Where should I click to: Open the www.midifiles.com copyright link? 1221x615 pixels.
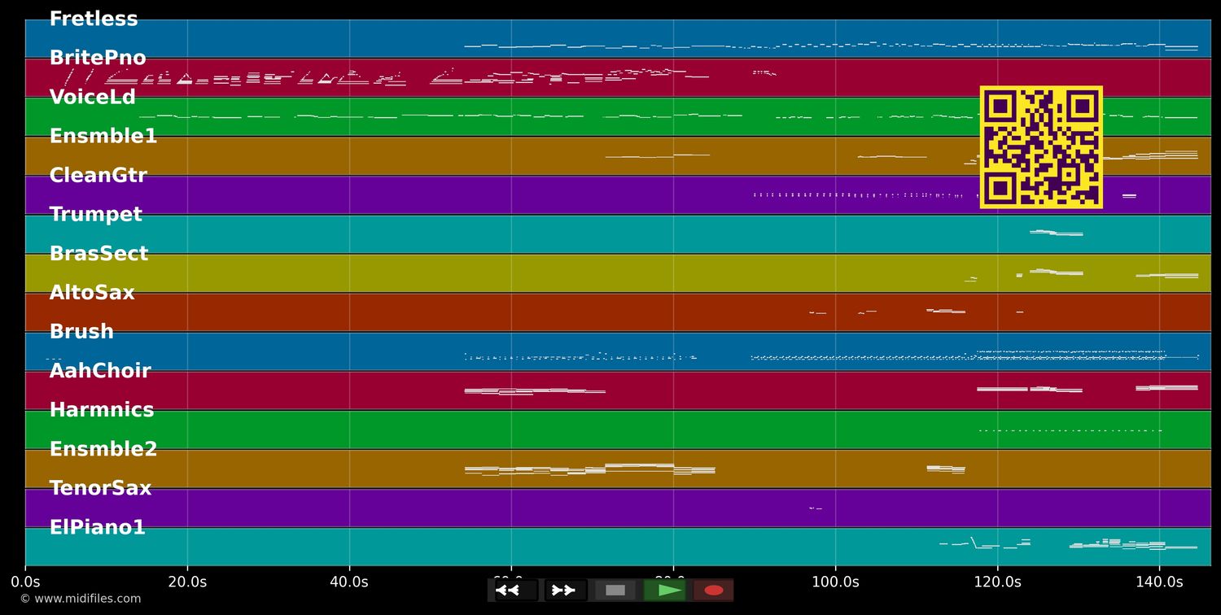[81, 599]
